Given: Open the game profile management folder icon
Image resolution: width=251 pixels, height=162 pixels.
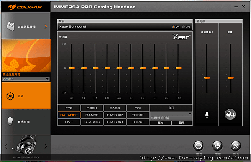Looking at the screenshot, I should [10, 26].
